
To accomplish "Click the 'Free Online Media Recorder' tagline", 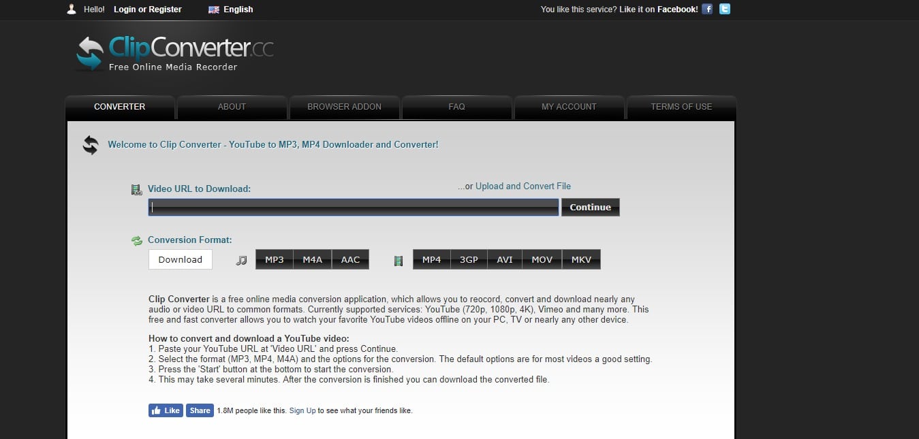I will click(173, 67).
